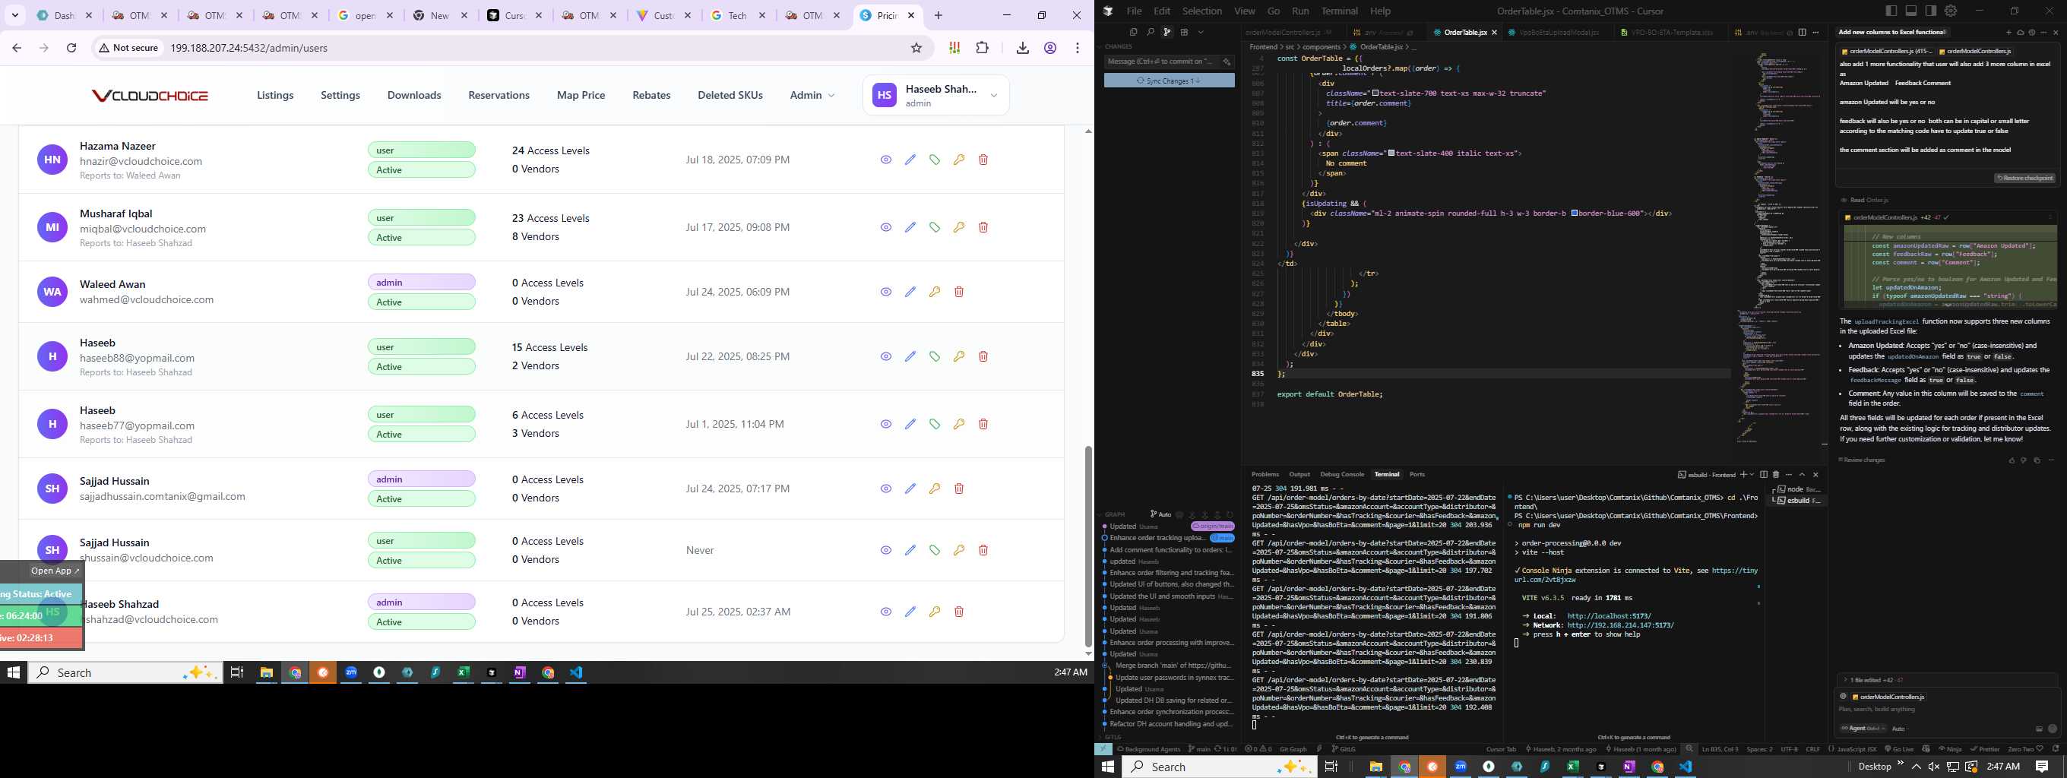Open Chrome extensions puzzle icon

click(x=982, y=48)
